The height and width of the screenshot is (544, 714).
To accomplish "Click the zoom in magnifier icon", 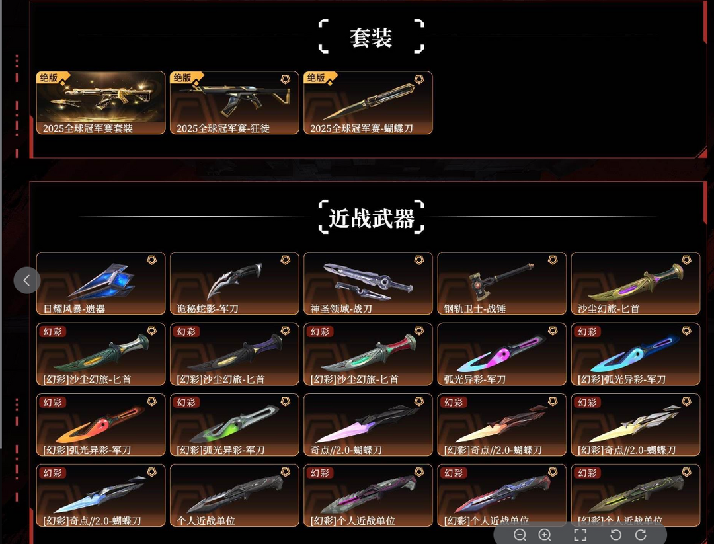I will point(545,535).
